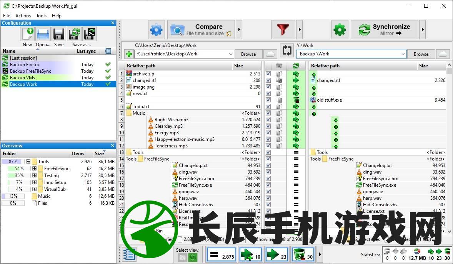Toggle the checkbox for image.png row

point(268,87)
